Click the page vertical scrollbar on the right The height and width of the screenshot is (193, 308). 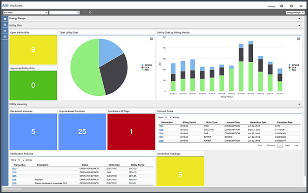pyautogui.click(x=306, y=96)
